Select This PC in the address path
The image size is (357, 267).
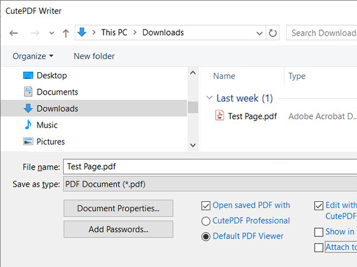point(114,32)
